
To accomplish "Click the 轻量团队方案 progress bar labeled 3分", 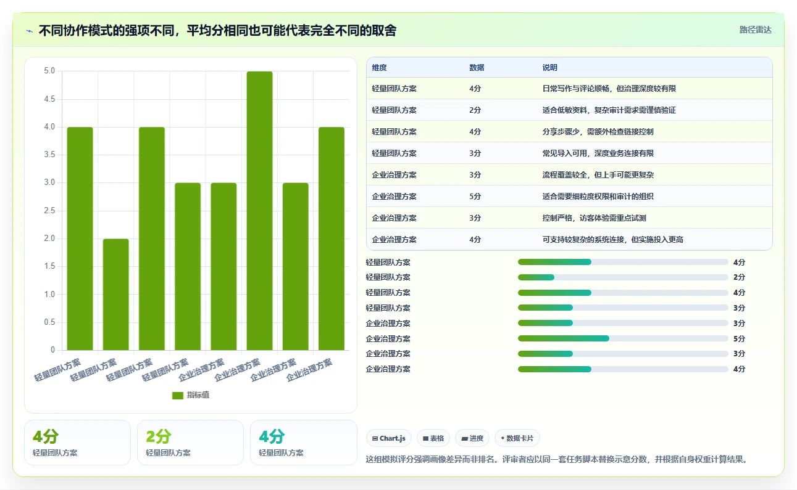I will click(x=623, y=308).
